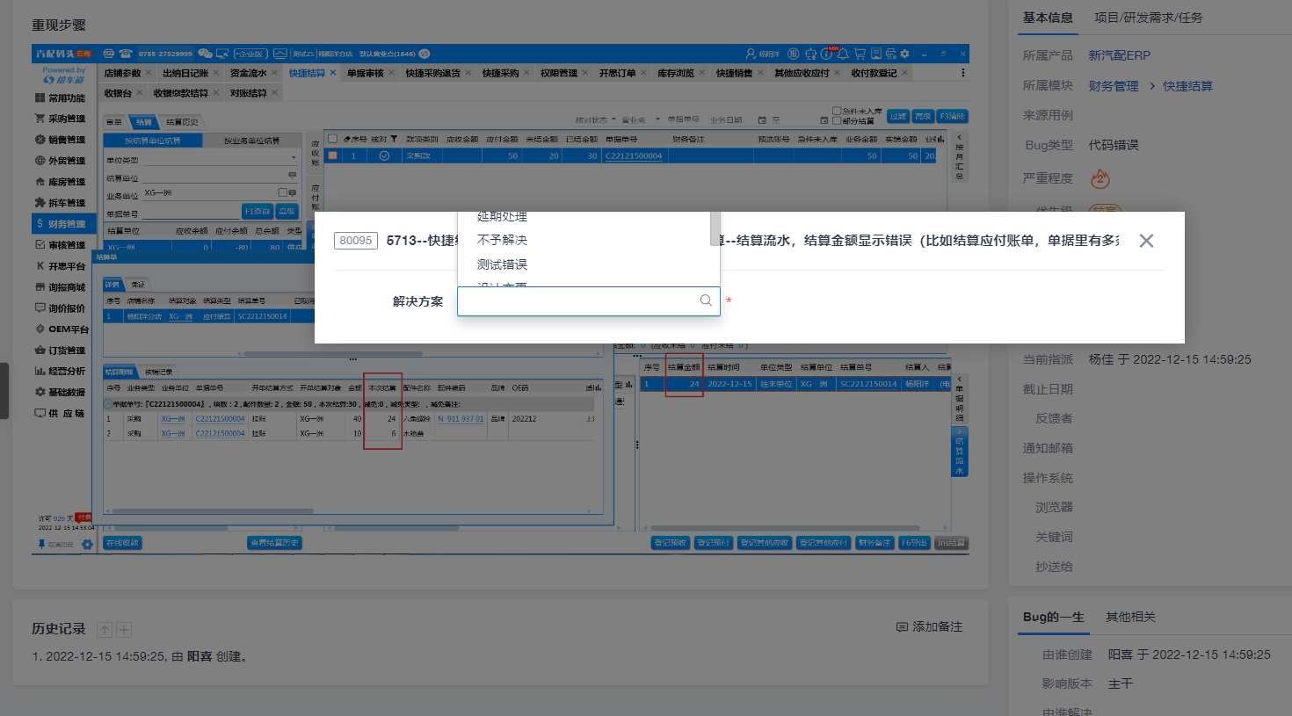1292x716 pixels.
Task: Click the 代码错误 Bug type value
Action: tap(1114, 145)
